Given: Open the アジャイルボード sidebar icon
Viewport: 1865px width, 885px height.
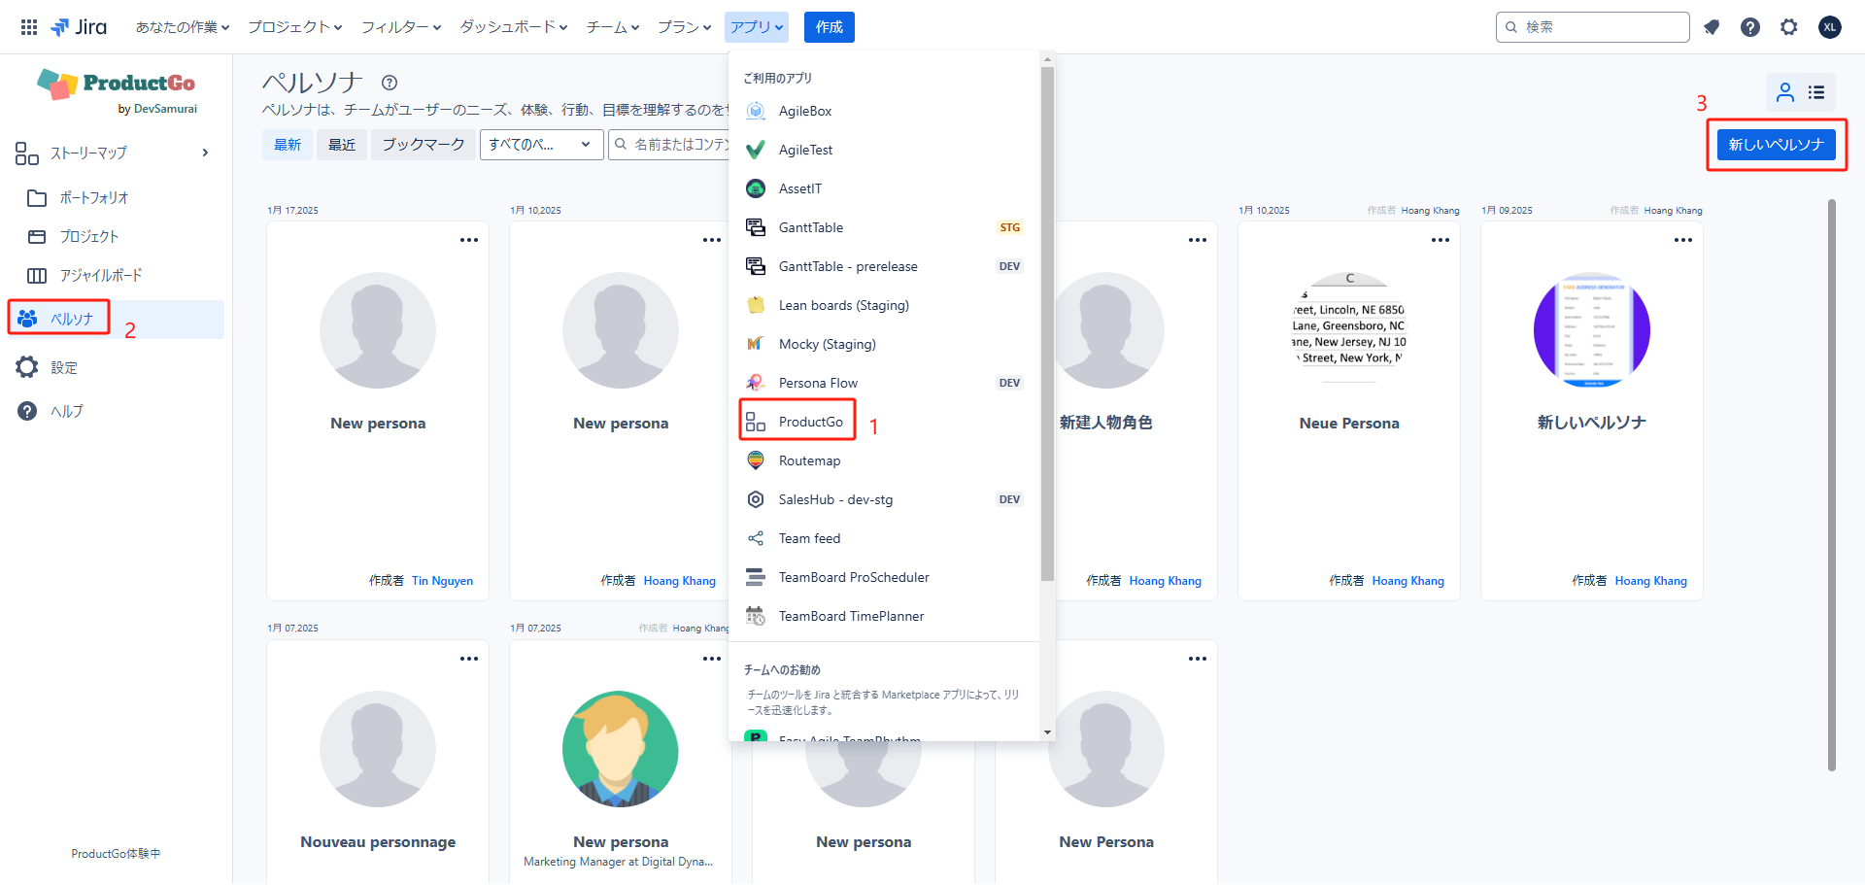Looking at the screenshot, I should pyautogui.click(x=37, y=276).
